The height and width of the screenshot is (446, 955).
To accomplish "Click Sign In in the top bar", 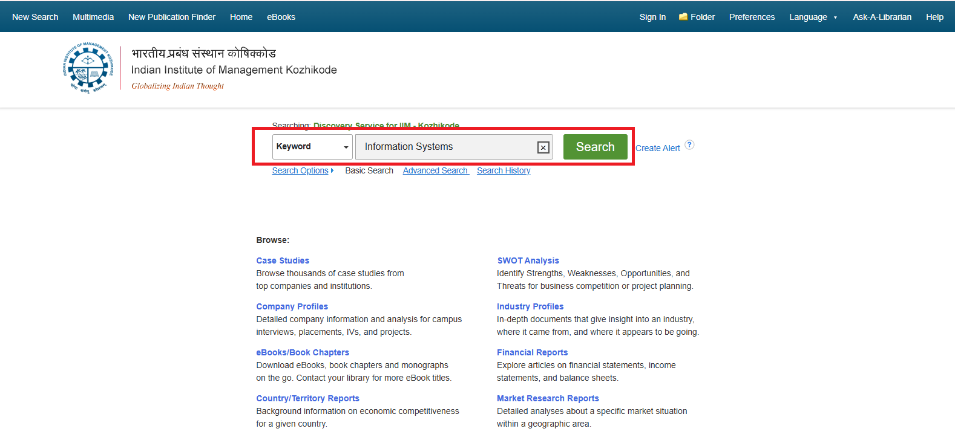I will click(652, 17).
